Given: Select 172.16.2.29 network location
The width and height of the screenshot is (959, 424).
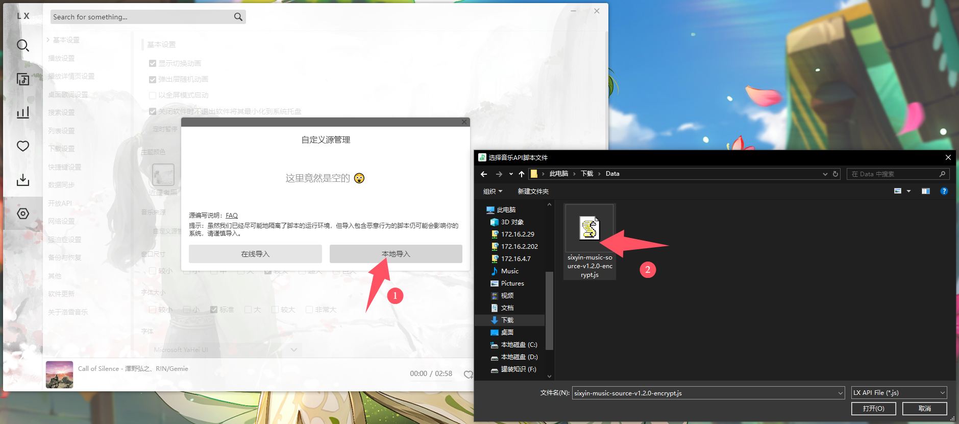Looking at the screenshot, I should [x=518, y=234].
